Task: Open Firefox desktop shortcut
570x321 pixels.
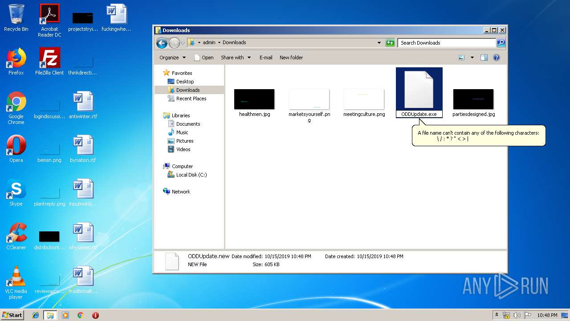Action: coord(16,62)
